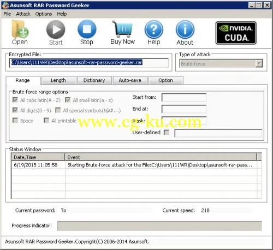
Task: Maximize the RAR Password Geeker window
Action: coord(259,5)
